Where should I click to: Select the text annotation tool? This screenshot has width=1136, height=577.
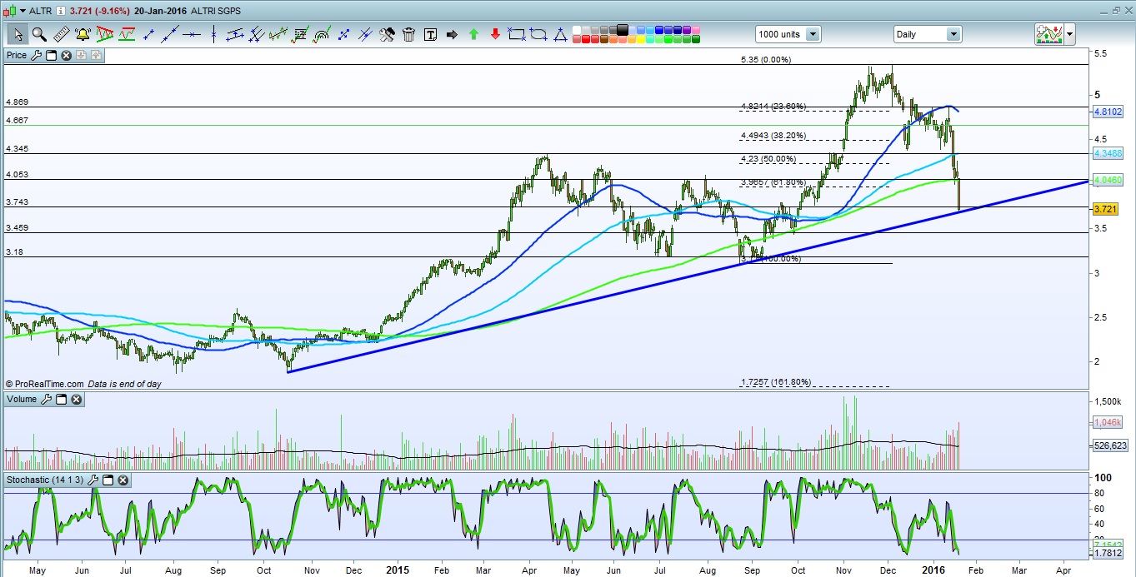pyautogui.click(x=430, y=34)
